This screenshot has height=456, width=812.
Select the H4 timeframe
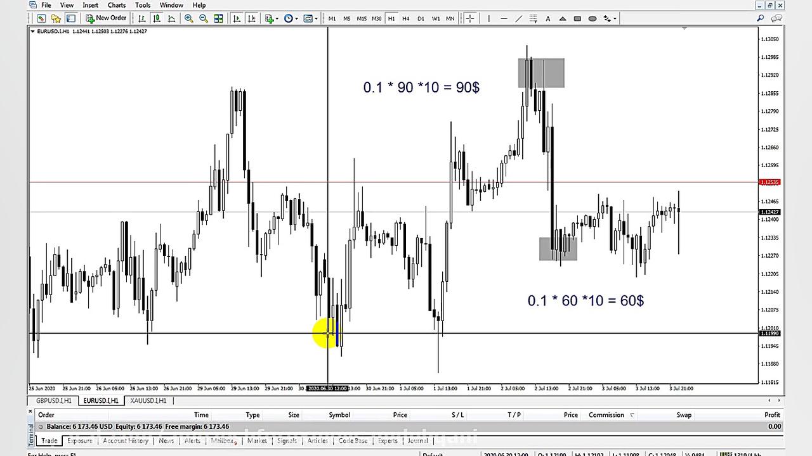point(405,18)
